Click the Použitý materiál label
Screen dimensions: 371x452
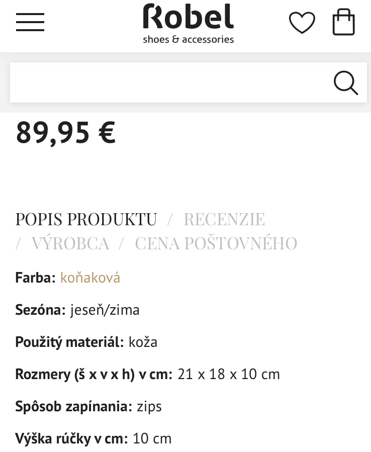coord(69,342)
